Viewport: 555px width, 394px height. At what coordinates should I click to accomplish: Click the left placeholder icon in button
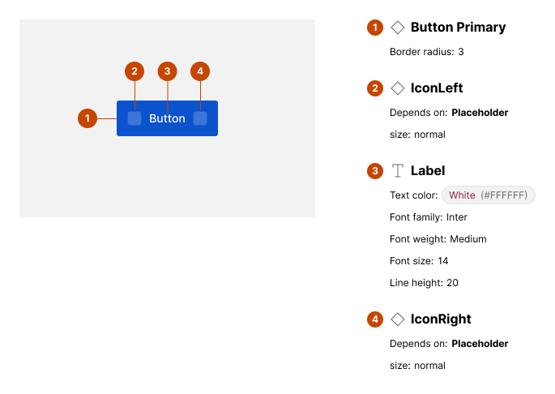point(134,118)
